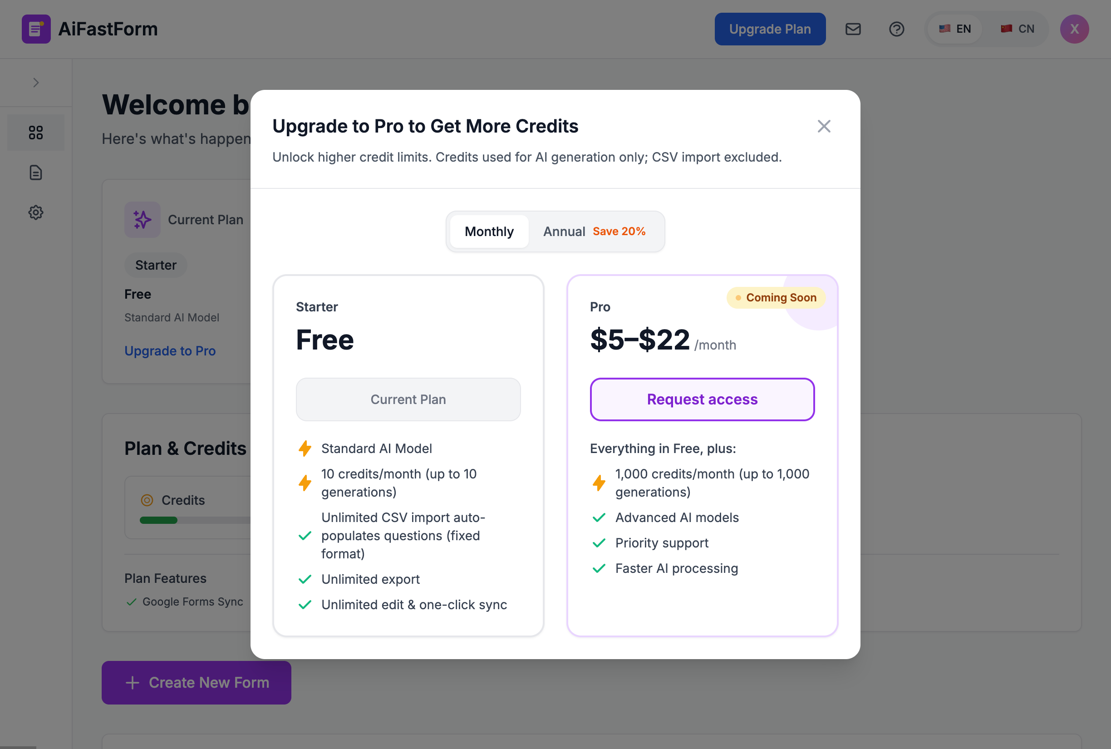Click the green Credits progress bar
This screenshot has width=1111, height=749.
(x=158, y=520)
